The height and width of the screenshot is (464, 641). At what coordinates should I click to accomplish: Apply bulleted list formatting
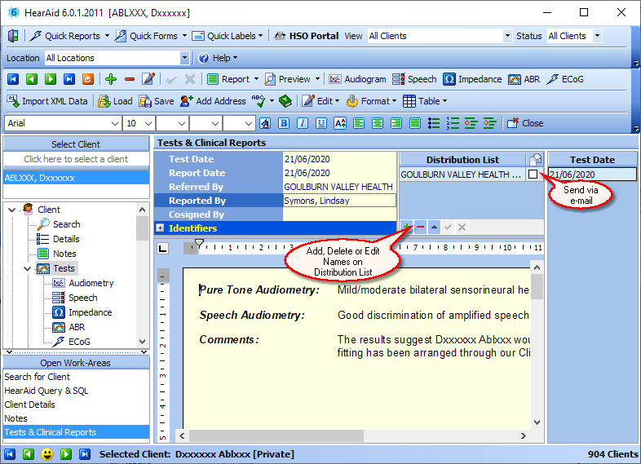[434, 123]
